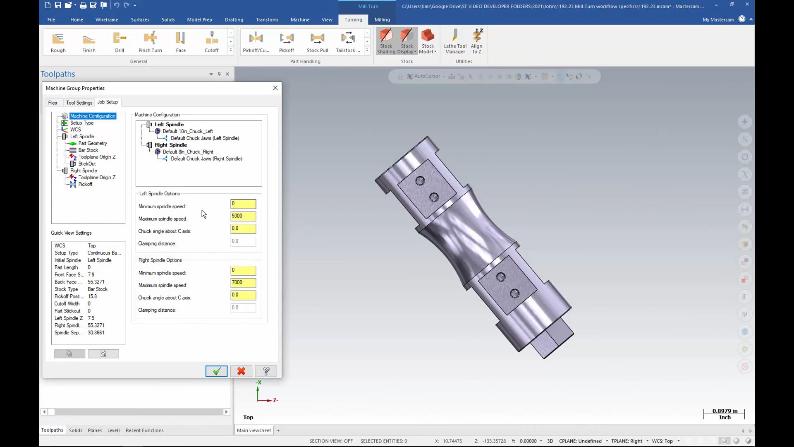794x447 pixels.
Task: Open Toolpaths panel options dropdown
Action: point(211,74)
